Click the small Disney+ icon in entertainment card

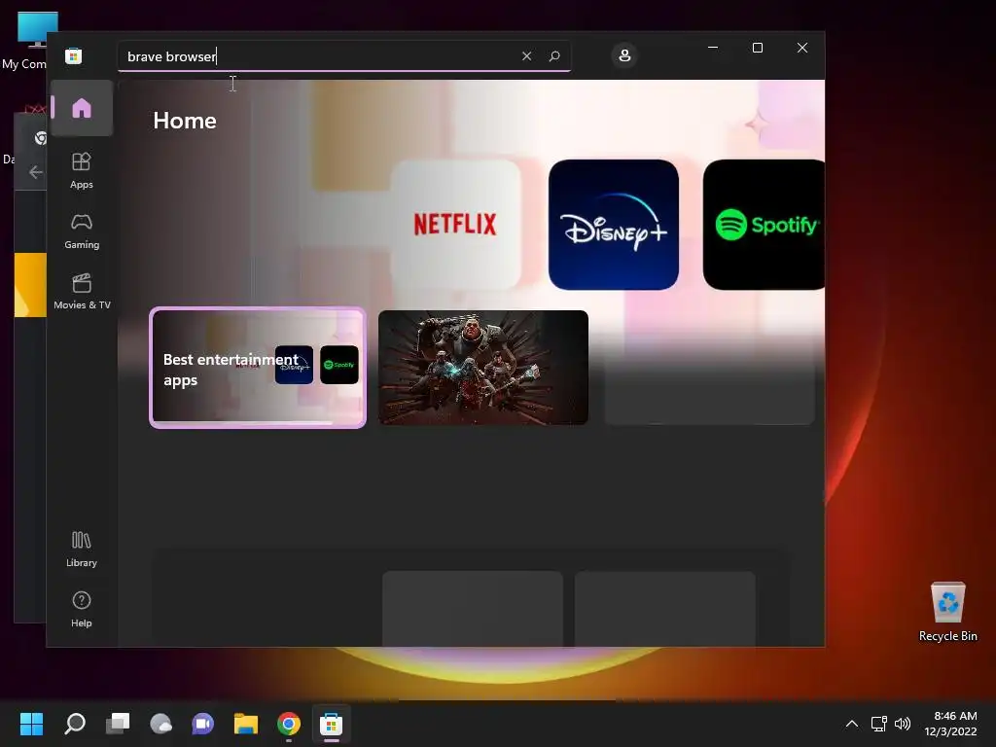tap(294, 365)
